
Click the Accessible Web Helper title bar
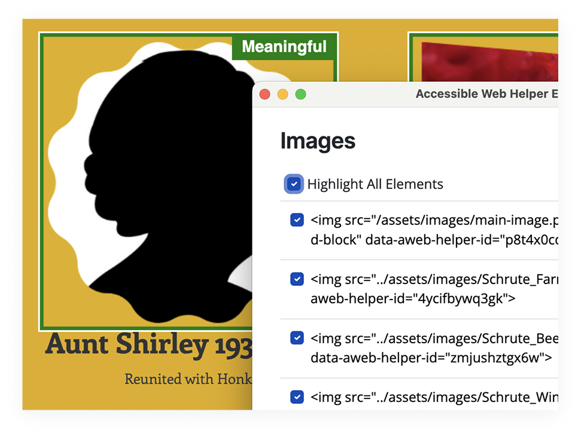(x=485, y=93)
